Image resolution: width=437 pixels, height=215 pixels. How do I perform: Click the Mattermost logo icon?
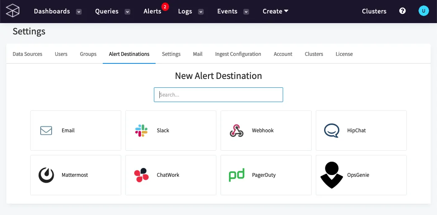tap(46, 175)
